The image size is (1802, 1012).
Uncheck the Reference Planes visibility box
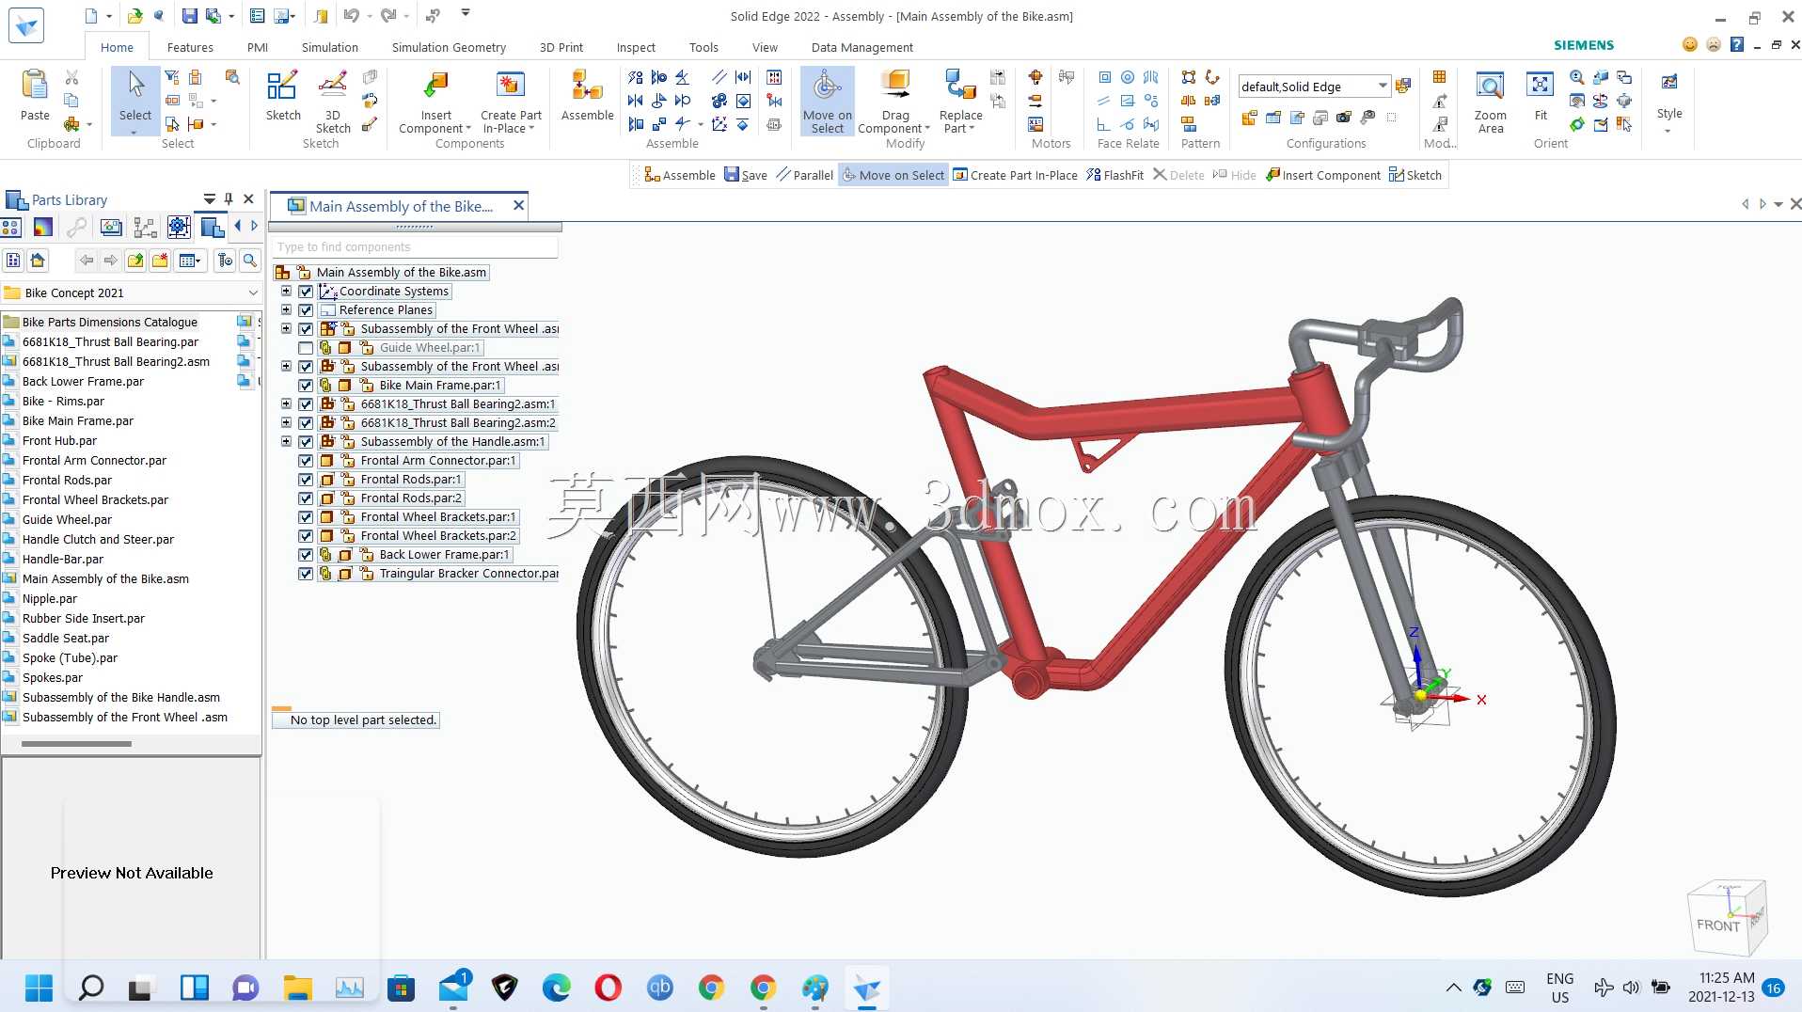tap(306, 310)
